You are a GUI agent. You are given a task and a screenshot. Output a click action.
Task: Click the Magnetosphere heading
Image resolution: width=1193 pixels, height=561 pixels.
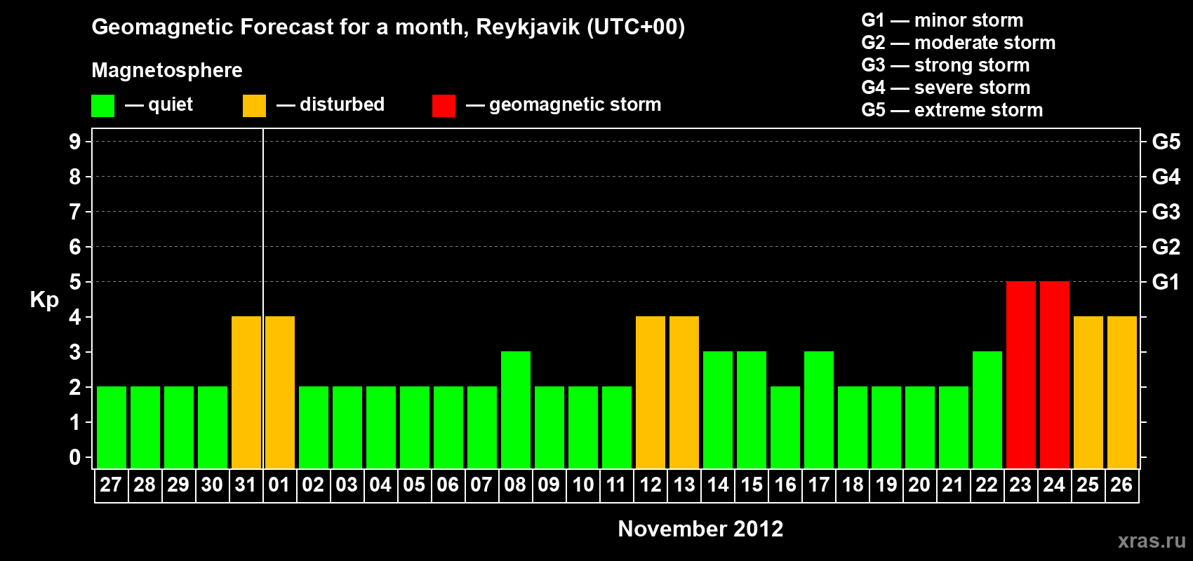167,71
